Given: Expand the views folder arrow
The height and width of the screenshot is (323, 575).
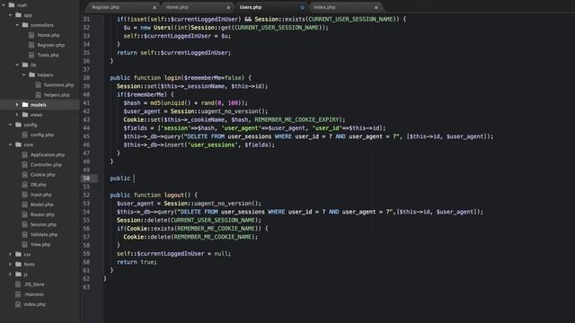Looking at the screenshot, I should coord(17,115).
